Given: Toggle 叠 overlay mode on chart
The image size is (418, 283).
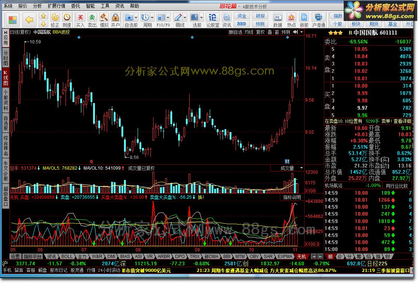Looking at the screenshot, I should coord(270,32).
